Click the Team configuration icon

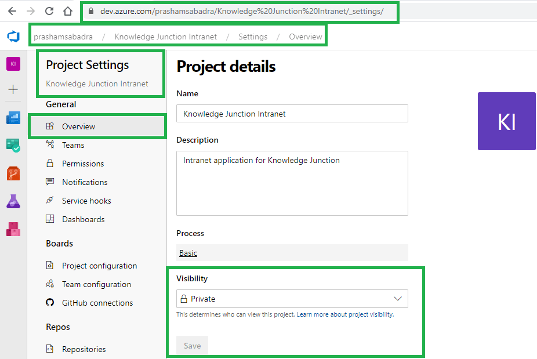click(50, 284)
